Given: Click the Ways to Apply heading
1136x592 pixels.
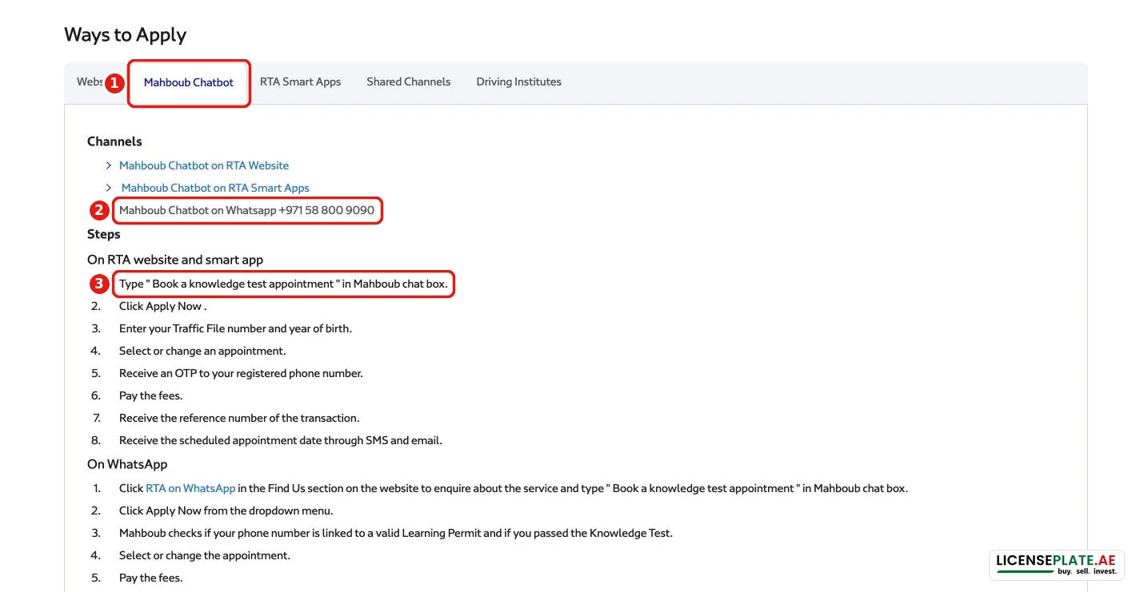Looking at the screenshot, I should point(126,35).
